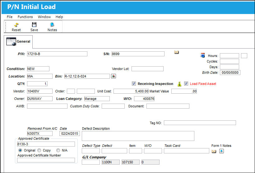The height and width of the screenshot is (173, 255).
Task: Click the Defect Description text area
Action: coord(138,136)
